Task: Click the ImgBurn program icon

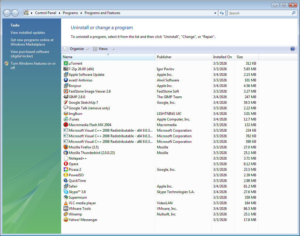Action: point(66,113)
